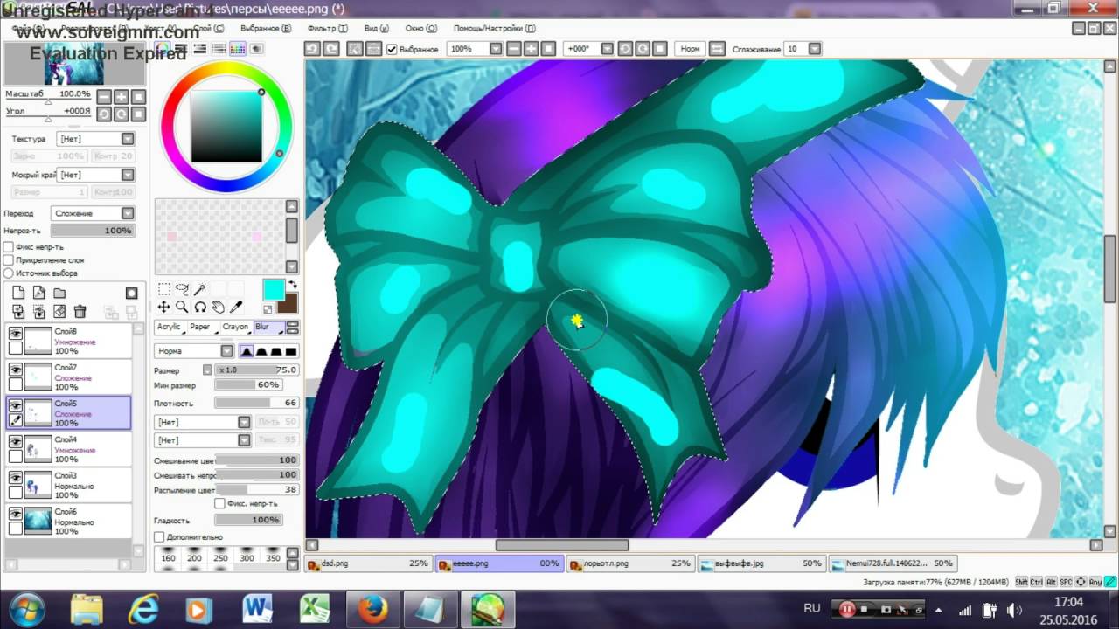Open the Вид menu
Screen dimensions: 1119x629
click(376, 28)
